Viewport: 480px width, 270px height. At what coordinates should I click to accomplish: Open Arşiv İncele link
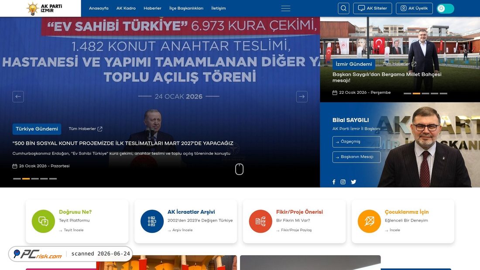click(180, 230)
